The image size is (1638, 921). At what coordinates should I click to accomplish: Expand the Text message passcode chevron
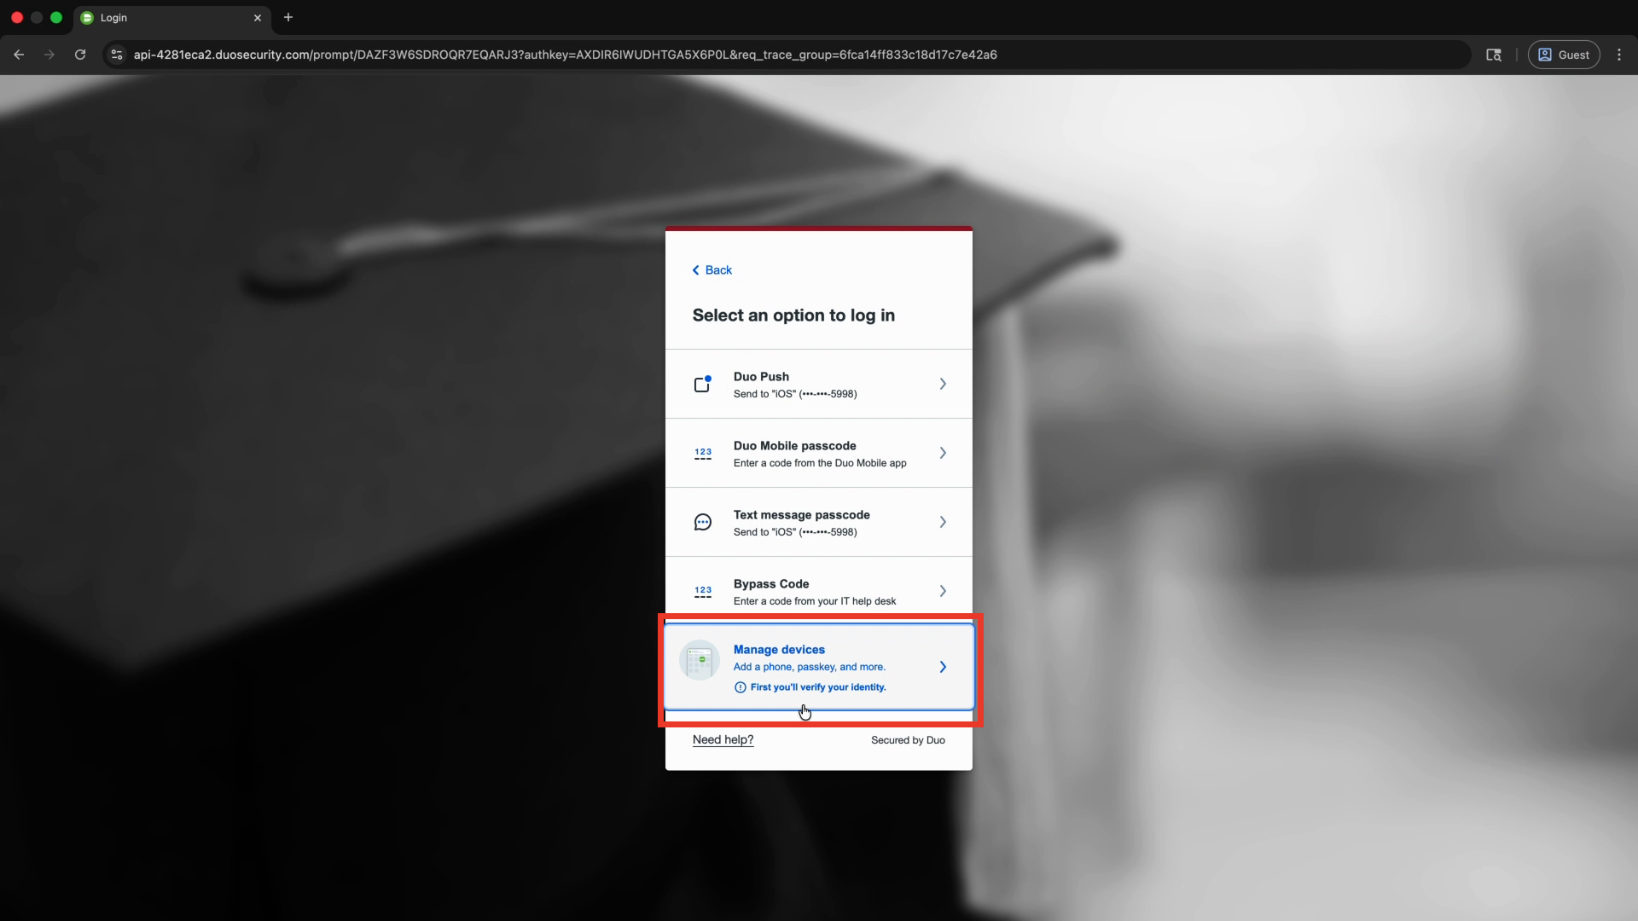(943, 522)
